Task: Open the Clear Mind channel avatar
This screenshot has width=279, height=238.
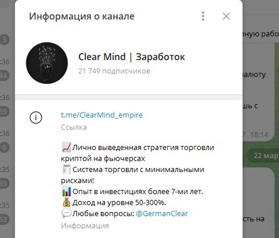Action: [x=47, y=63]
